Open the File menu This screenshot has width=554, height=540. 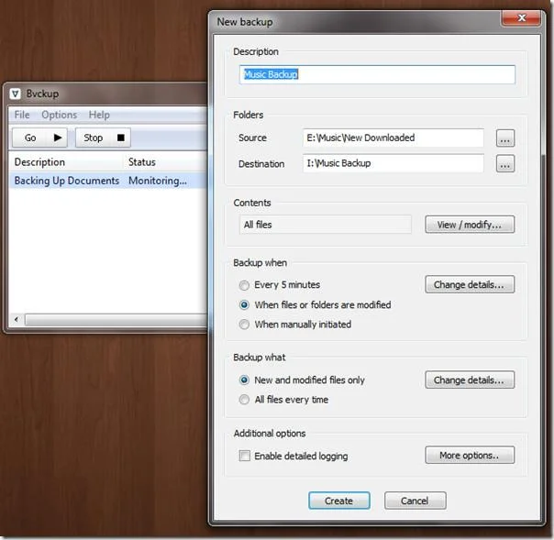point(22,115)
